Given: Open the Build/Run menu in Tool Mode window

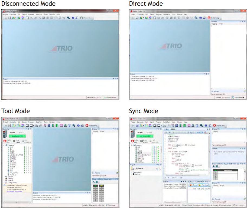Looking at the screenshot, I should tap(39, 122).
